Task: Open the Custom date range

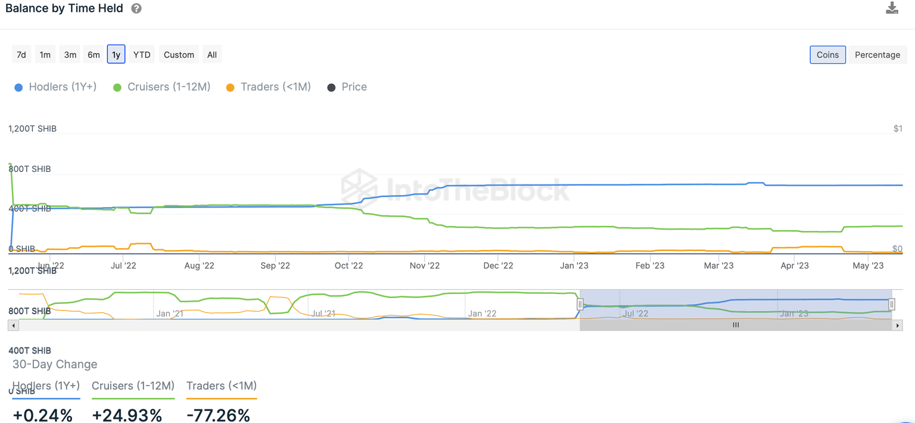Action: tap(179, 55)
